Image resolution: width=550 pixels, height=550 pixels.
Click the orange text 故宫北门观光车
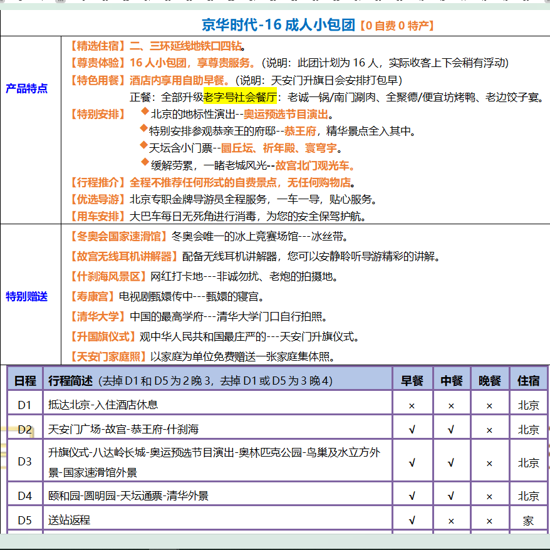(316, 166)
